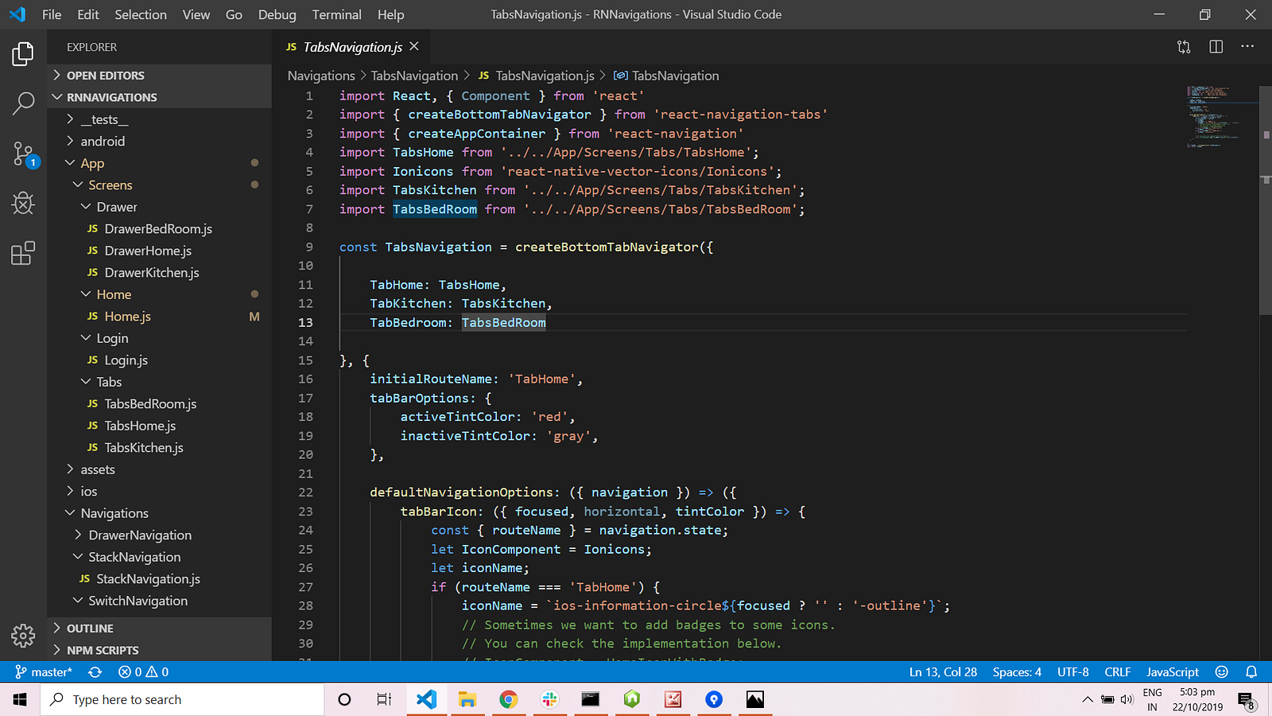Select language mode JavaScript
1272x716 pixels.
pos(1172,672)
